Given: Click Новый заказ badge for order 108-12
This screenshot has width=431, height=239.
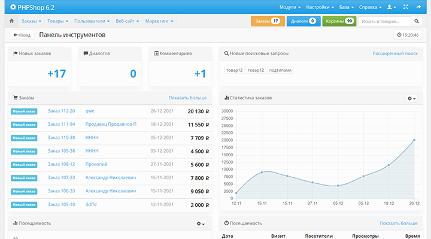Looking at the screenshot, I should tap(24, 165).
